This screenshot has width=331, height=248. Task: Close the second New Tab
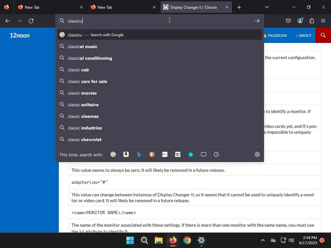(154, 7)
